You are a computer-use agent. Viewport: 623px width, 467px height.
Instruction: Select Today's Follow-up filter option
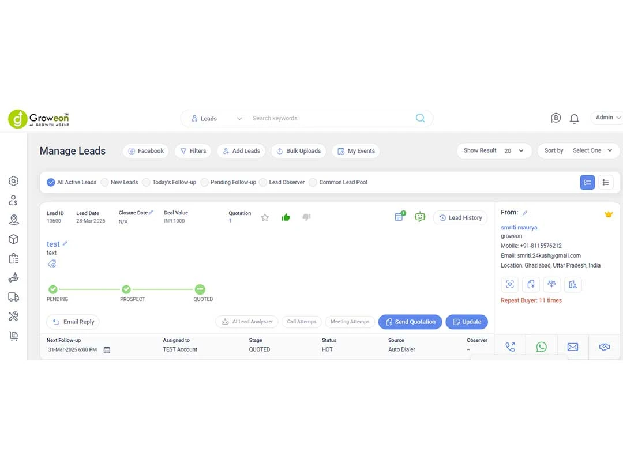(147, 182)
